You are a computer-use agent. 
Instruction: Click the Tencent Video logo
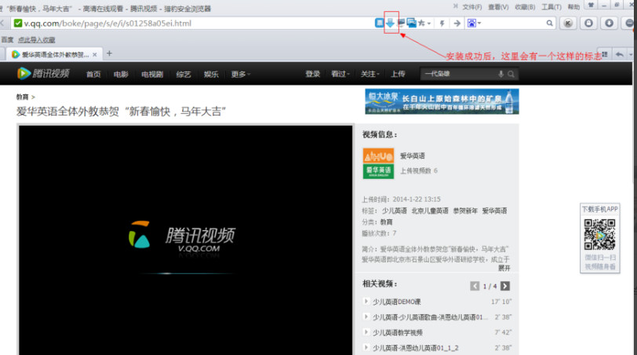coord(44,74)
